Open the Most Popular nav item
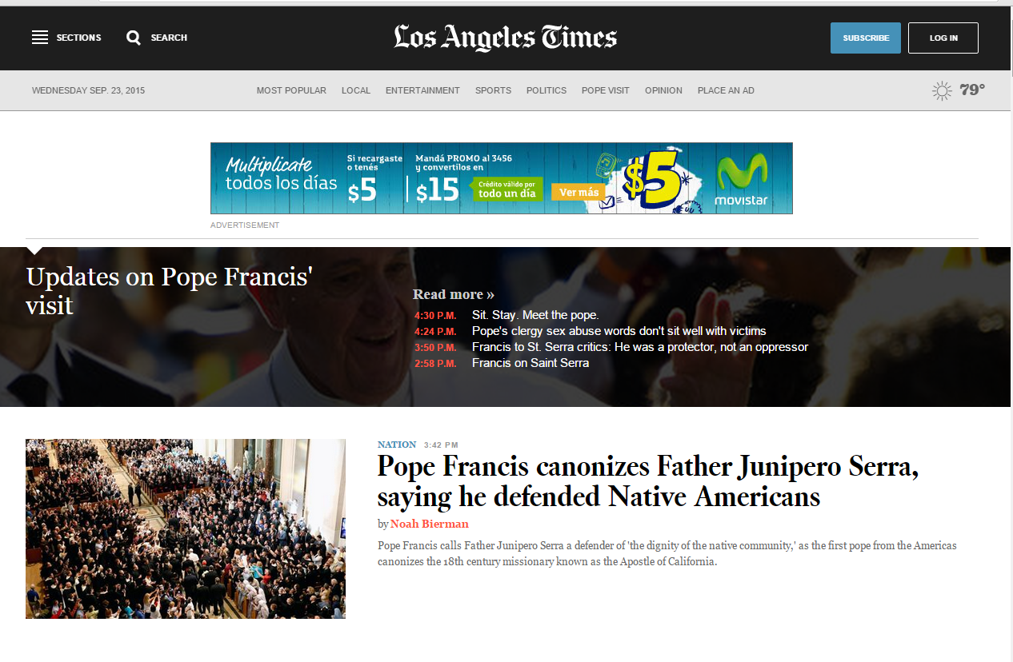Screen dimensions: 1013x662 click(291, 90)
